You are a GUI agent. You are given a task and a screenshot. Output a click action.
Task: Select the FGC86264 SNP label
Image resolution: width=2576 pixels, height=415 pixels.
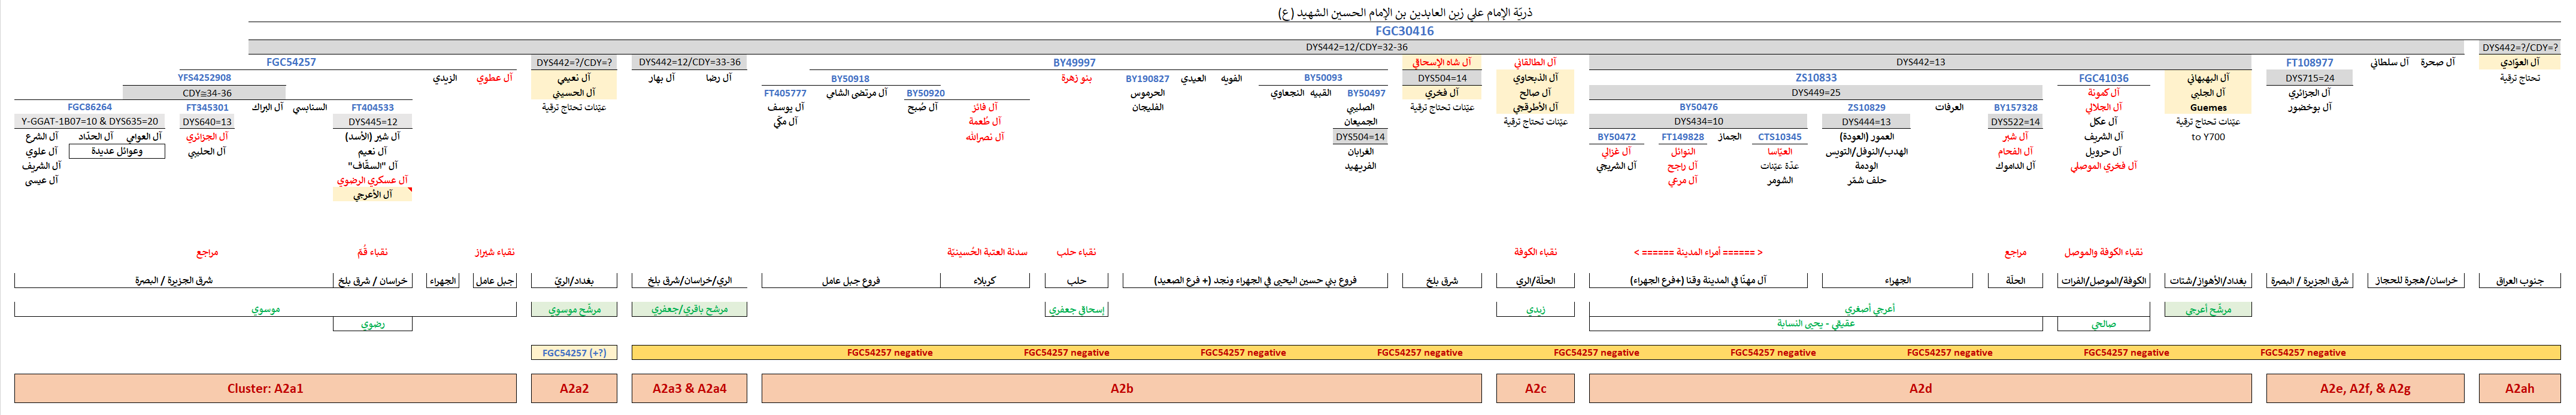(x=90, y=107)
